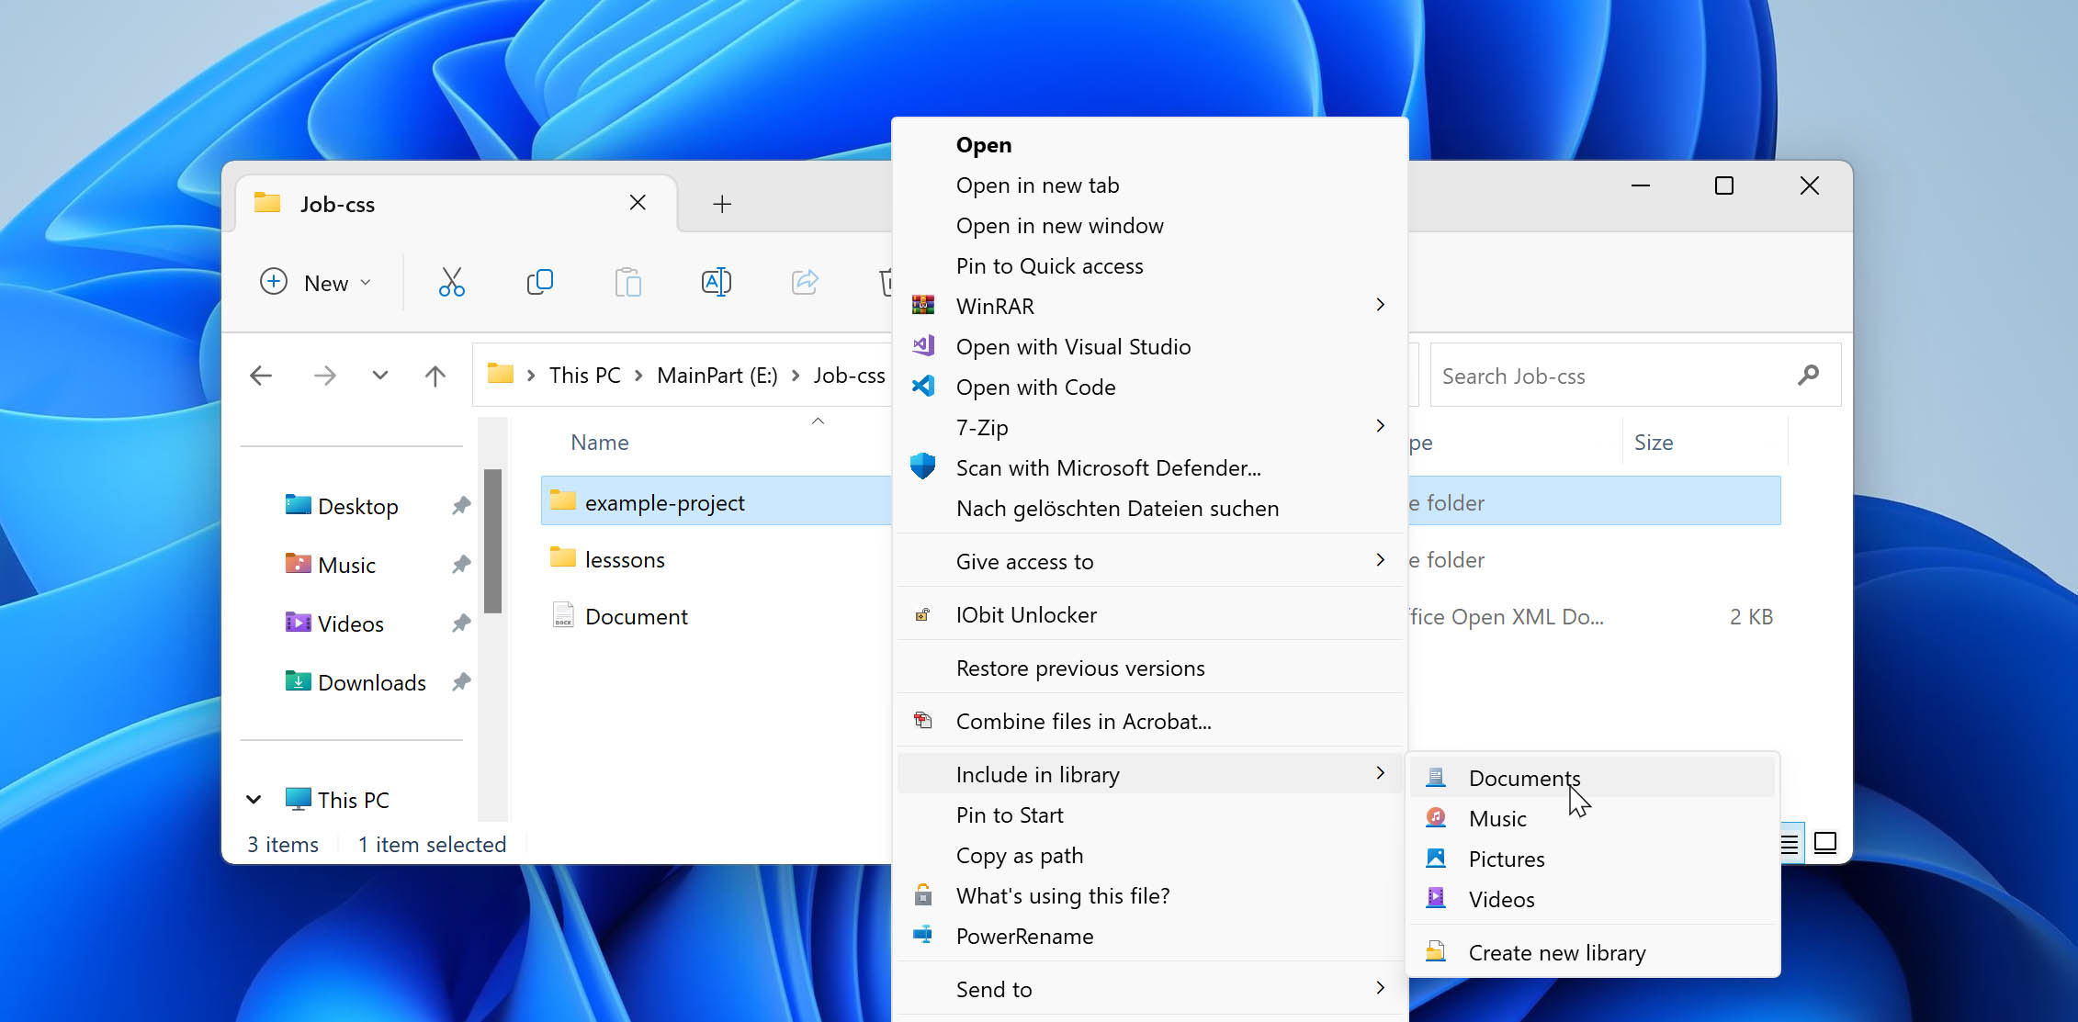Screen dimensions: 2078x1022
Task: Click the Cut scissors icon in toolbar
Action: click(452, 281)
